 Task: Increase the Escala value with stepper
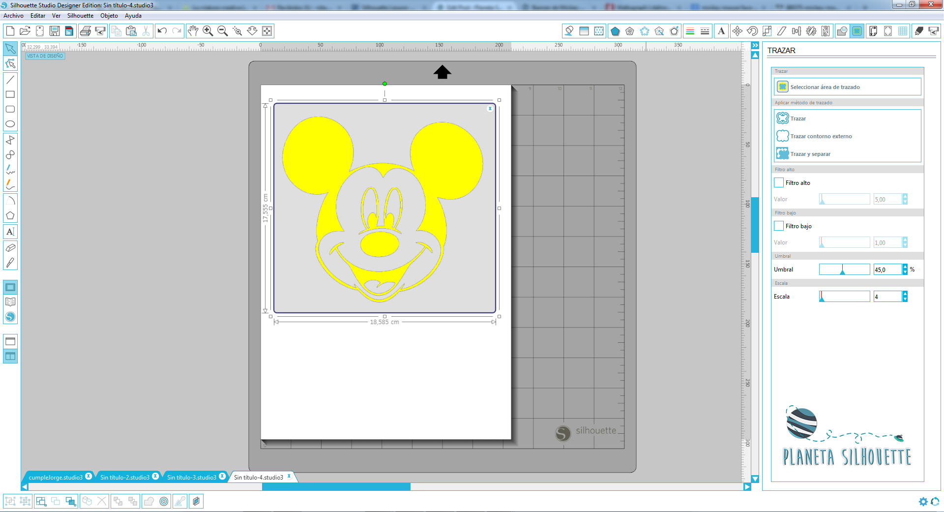click(x=905, y=294)
